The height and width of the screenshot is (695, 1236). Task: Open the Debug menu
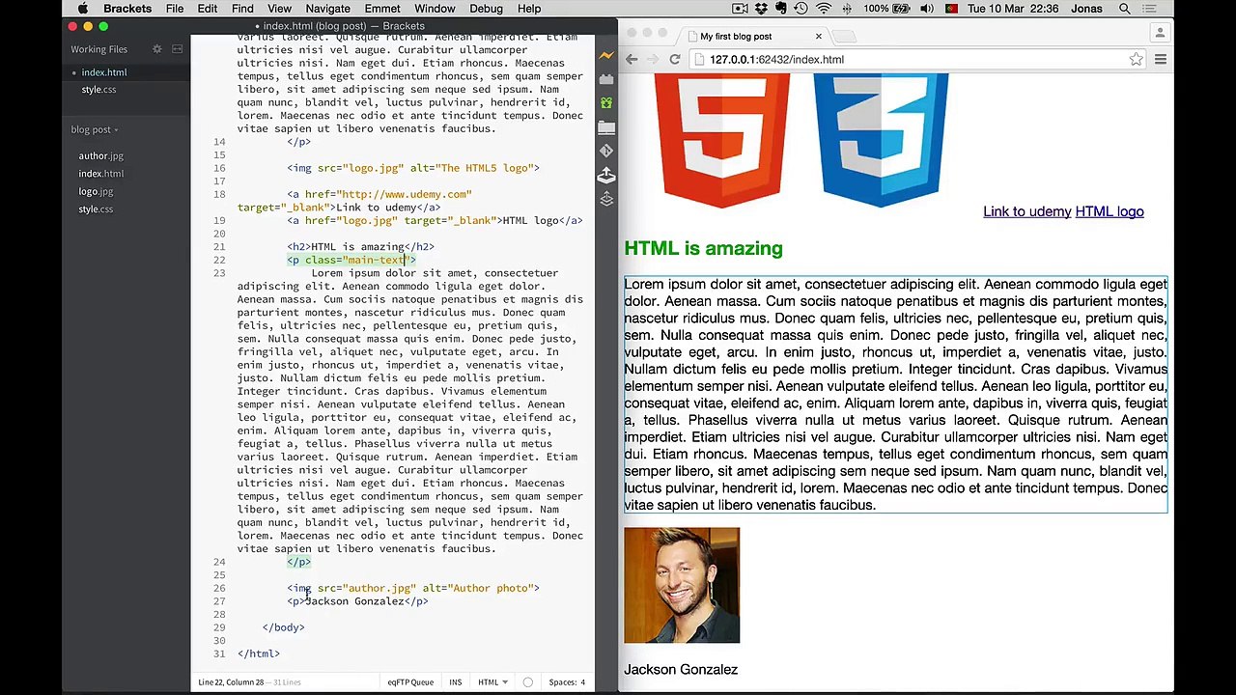pyautogui.click(x=486, y=9)
